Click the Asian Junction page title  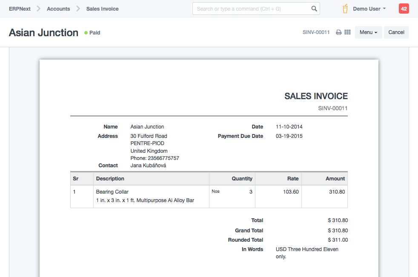coord(43,33)
